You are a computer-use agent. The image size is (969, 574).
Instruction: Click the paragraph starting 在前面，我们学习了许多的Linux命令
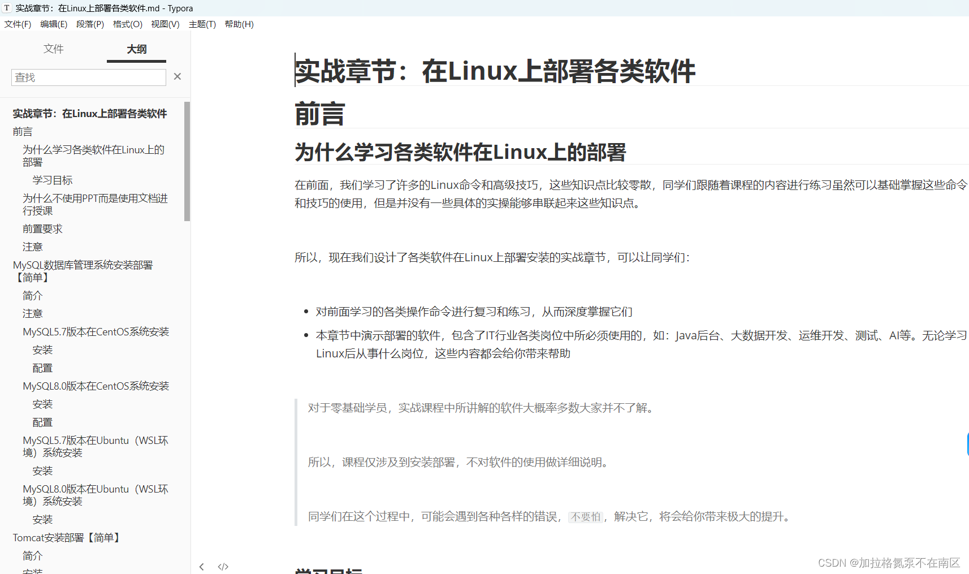pyautogui.click(x=631, y=194)
